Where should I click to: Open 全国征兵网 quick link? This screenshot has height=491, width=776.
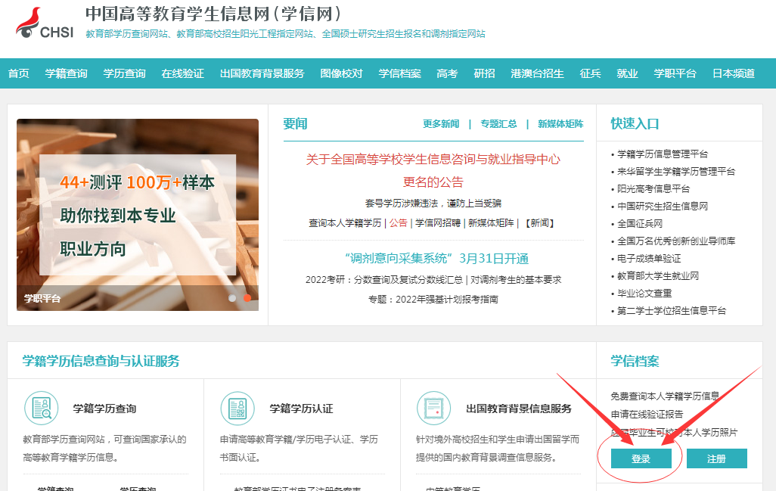[639, 224]
